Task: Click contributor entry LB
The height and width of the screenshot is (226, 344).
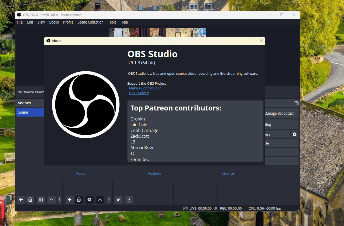Action: click(133, 142)
